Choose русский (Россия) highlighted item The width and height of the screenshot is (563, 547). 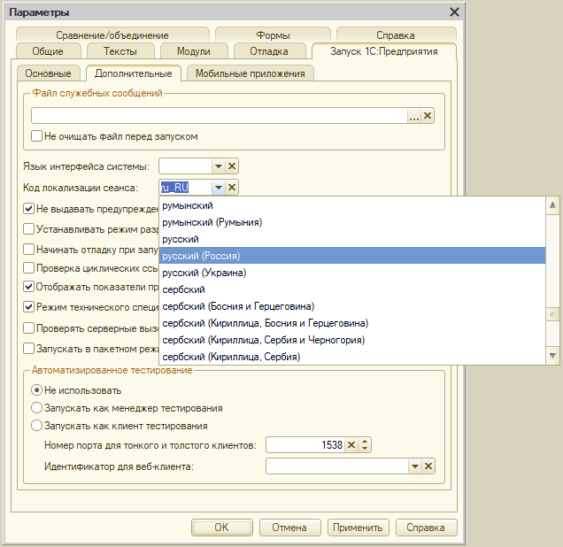click(x=352, y=256)
